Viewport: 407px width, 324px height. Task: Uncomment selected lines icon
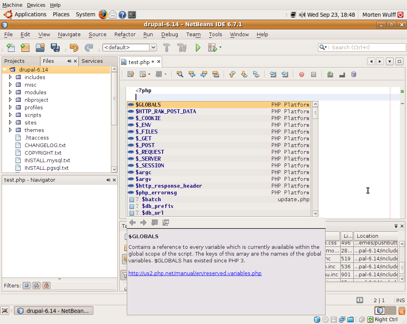click(342, 74)
